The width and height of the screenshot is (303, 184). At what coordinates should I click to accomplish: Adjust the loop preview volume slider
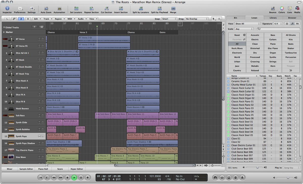pos(258,167)
